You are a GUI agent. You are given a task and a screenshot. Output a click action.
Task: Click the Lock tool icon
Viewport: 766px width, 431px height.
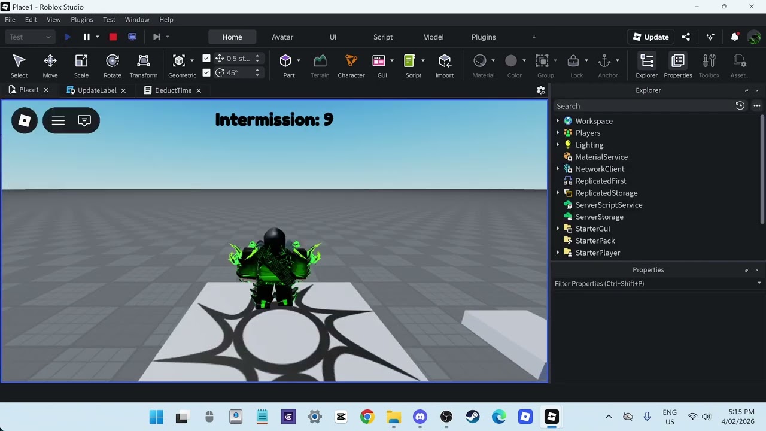(573, 60)
